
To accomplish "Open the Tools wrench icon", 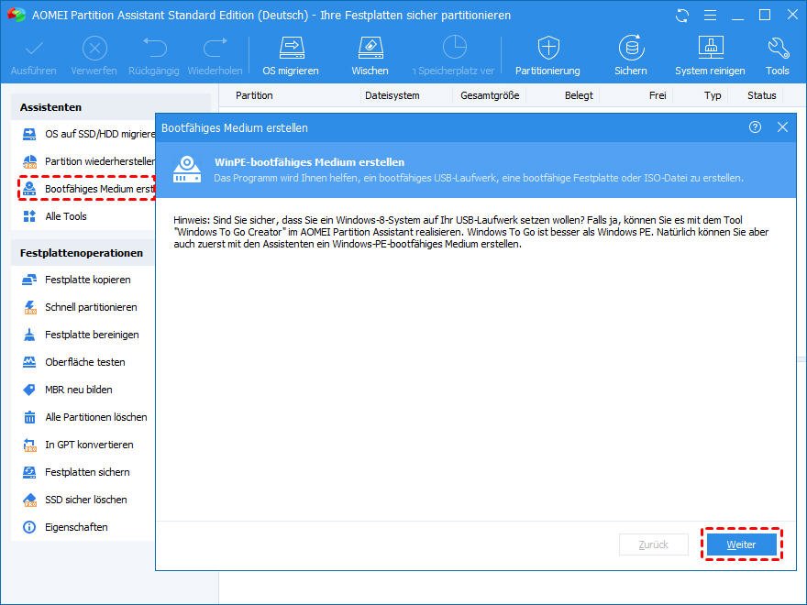I will coord(778,49).
